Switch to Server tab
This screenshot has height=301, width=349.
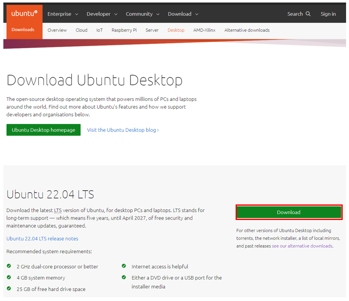coord(152,30)
